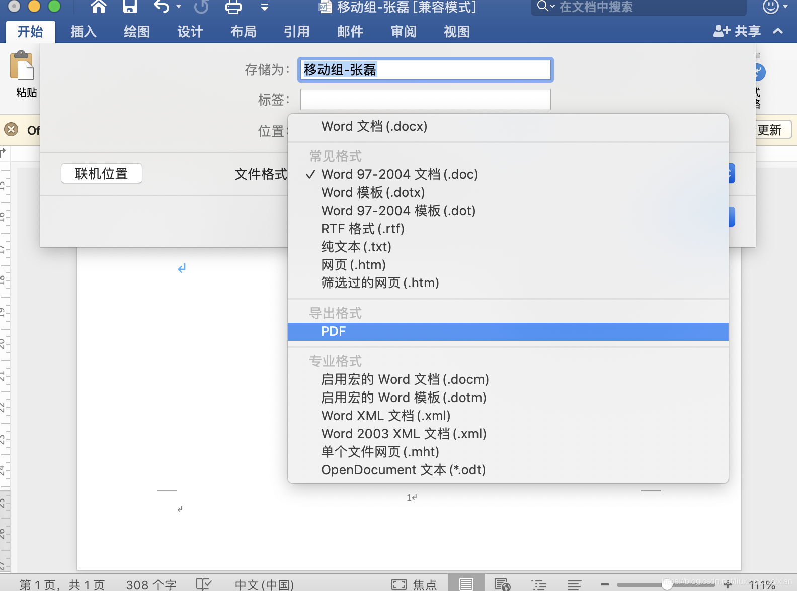Select Word XML 文档 (.xml)
The image size is (797, 591).
tap(508, 416)
